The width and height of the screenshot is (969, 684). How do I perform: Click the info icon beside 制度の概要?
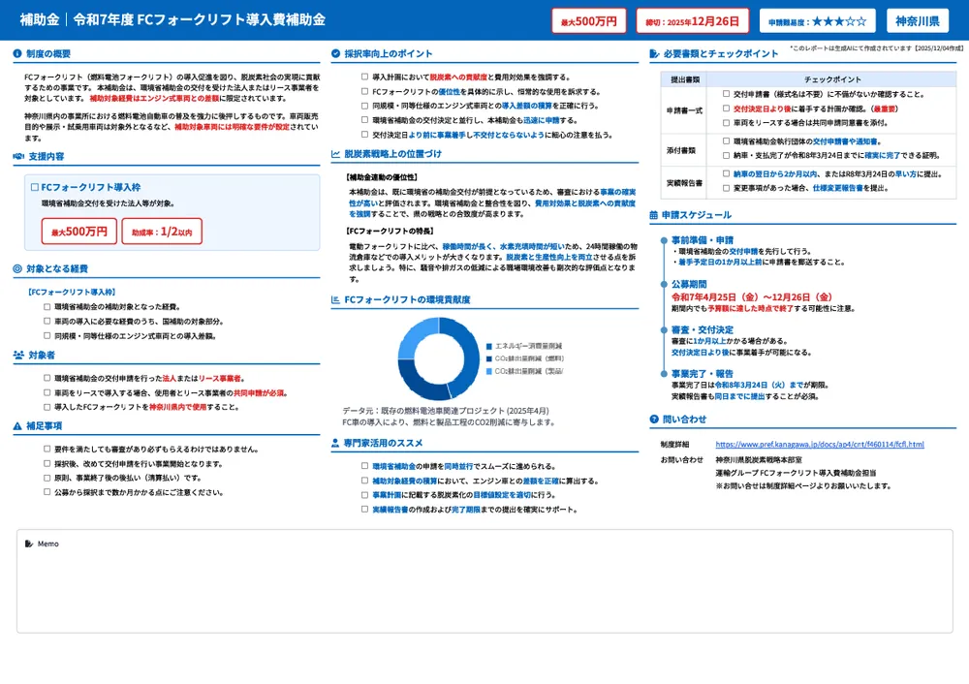(x=16, y=52)
